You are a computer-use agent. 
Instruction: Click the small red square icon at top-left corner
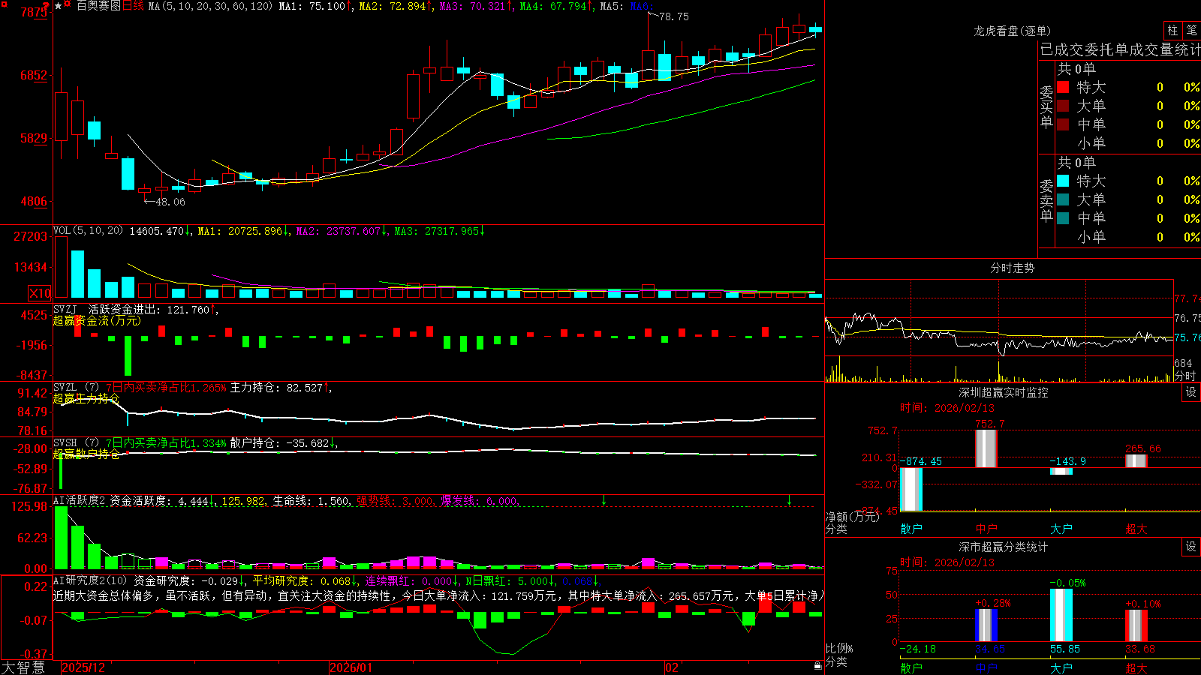[5, 4]
